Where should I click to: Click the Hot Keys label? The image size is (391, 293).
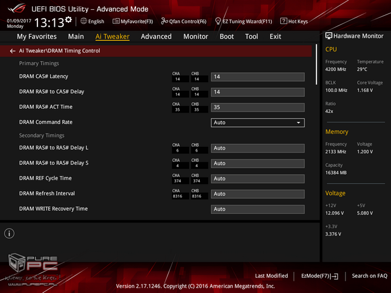[298, 22]
